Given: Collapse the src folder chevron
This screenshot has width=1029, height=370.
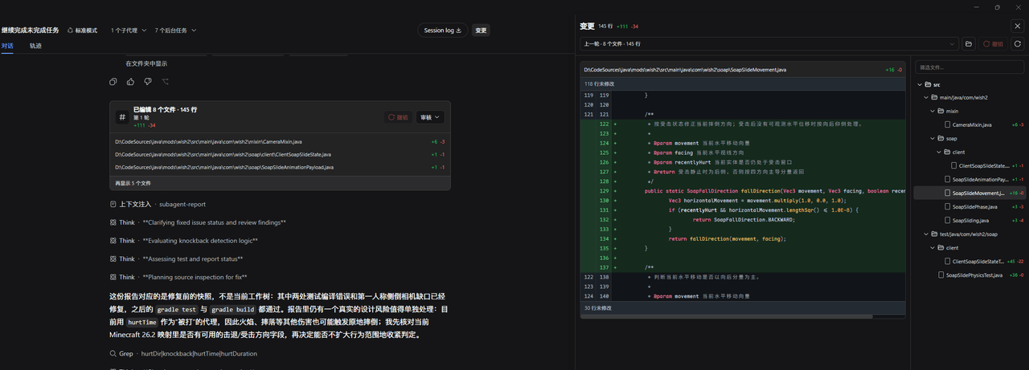Looking at the screenshot, I should click(x=919, y=84).
